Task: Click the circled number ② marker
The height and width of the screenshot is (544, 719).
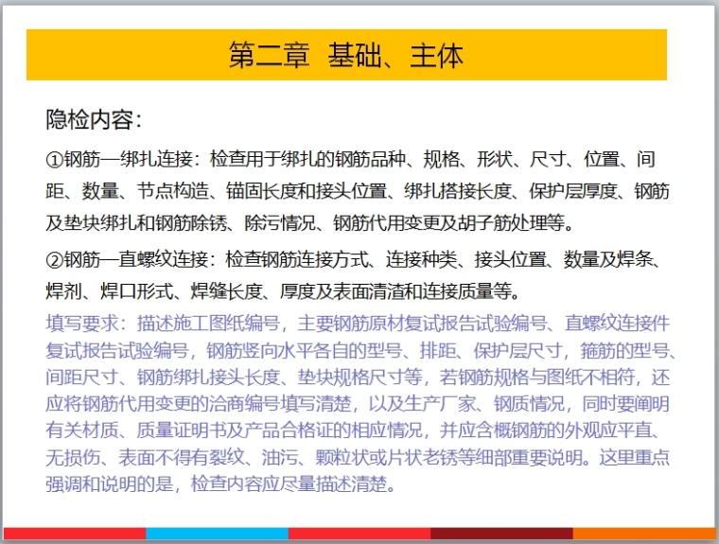Action: coord(54,259)
